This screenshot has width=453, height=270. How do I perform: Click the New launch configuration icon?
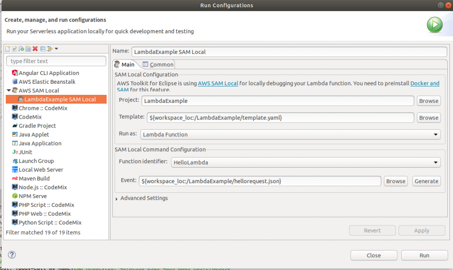tap(8, 49)
